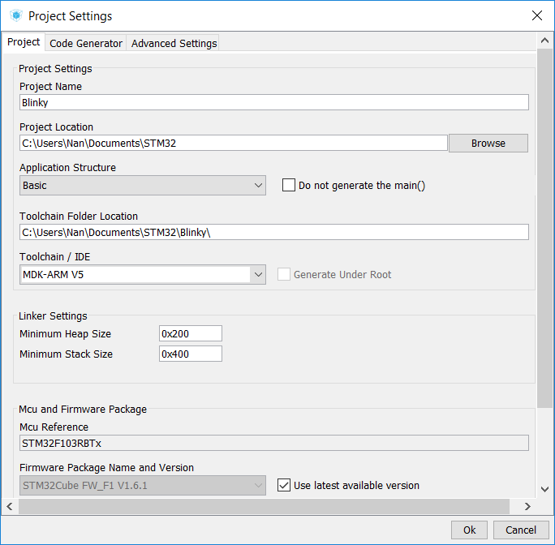Expand the Toolchain / IDE dropdown
555x545 pixels.
tap(143, 274)
